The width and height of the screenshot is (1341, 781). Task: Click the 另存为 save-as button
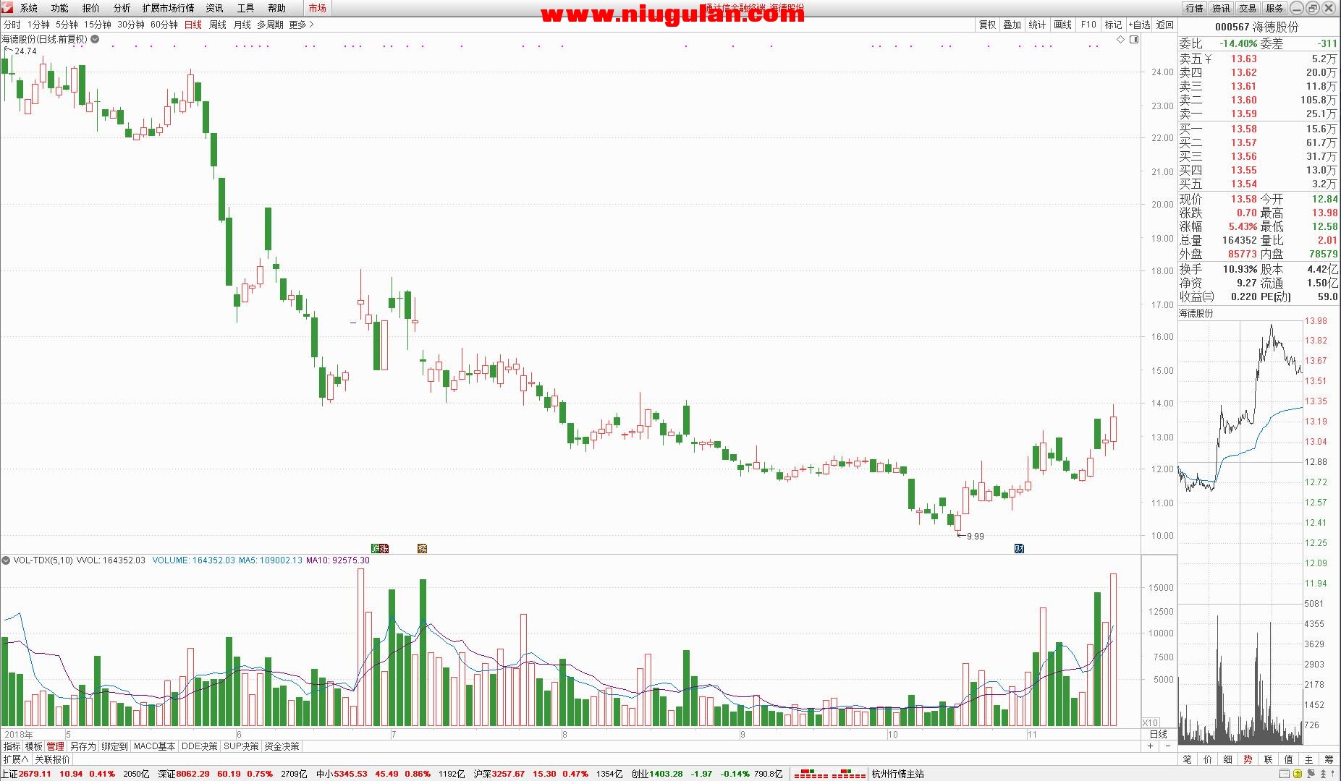click(83, 746)
